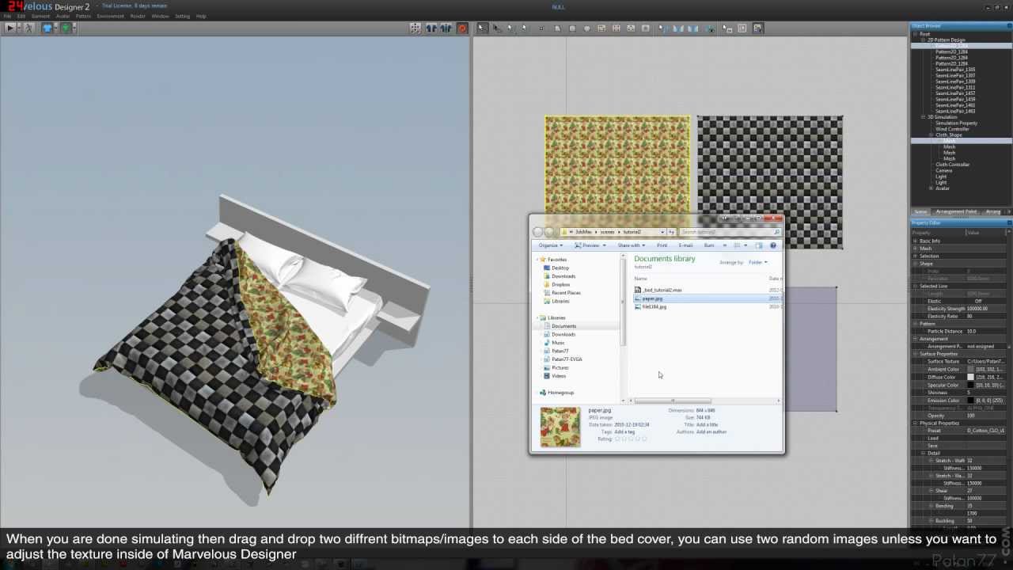Select the paper.jpg file
Viewport: 1013px width, 570px height.
coord(652,298)
